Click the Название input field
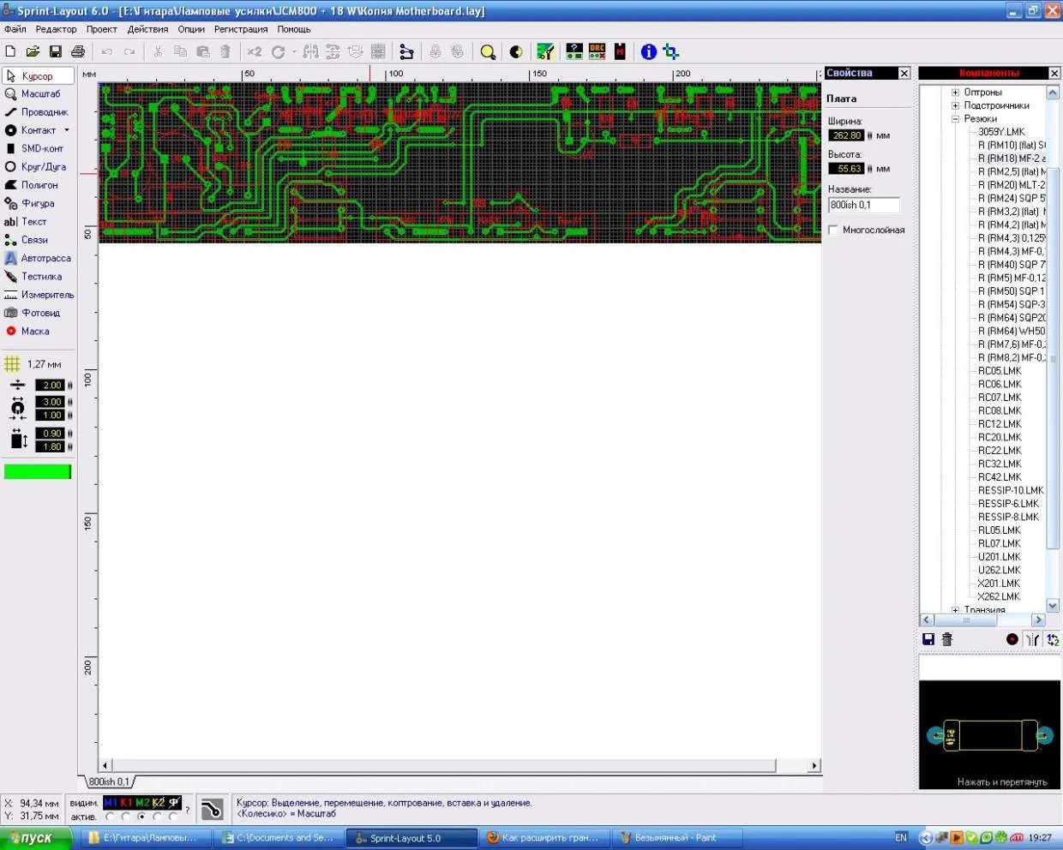Image resolution: width=1063 pixels, height=850 pixels. pyautogui.click(x=864, y=205)
